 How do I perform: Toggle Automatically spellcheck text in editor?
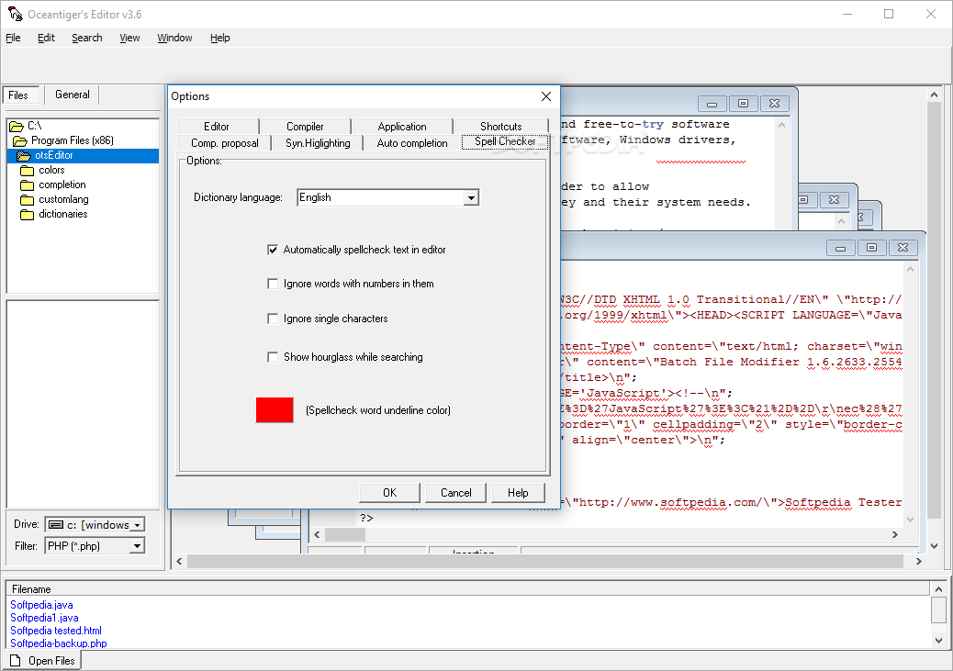[273, 250]
